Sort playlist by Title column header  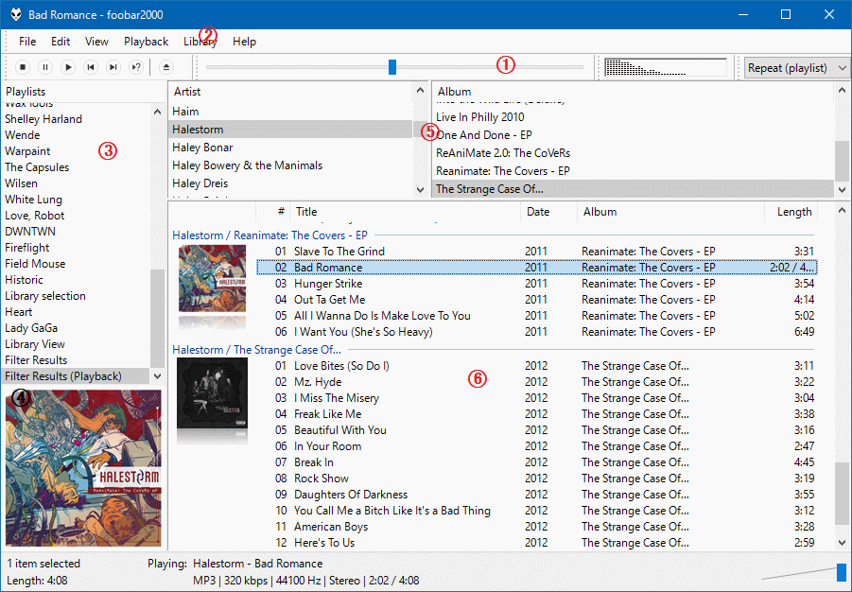coord(405,212)
